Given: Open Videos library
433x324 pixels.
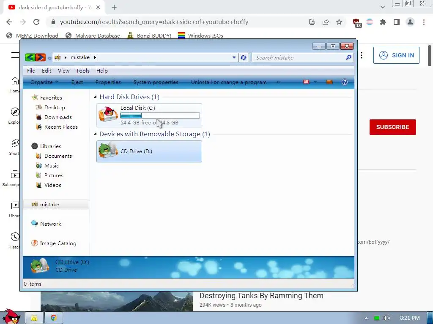Looking at the screenshot, I should [x=52, y=185].
